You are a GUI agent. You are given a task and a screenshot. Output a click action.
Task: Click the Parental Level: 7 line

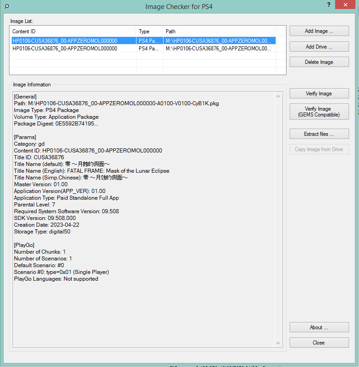[35, 205]
